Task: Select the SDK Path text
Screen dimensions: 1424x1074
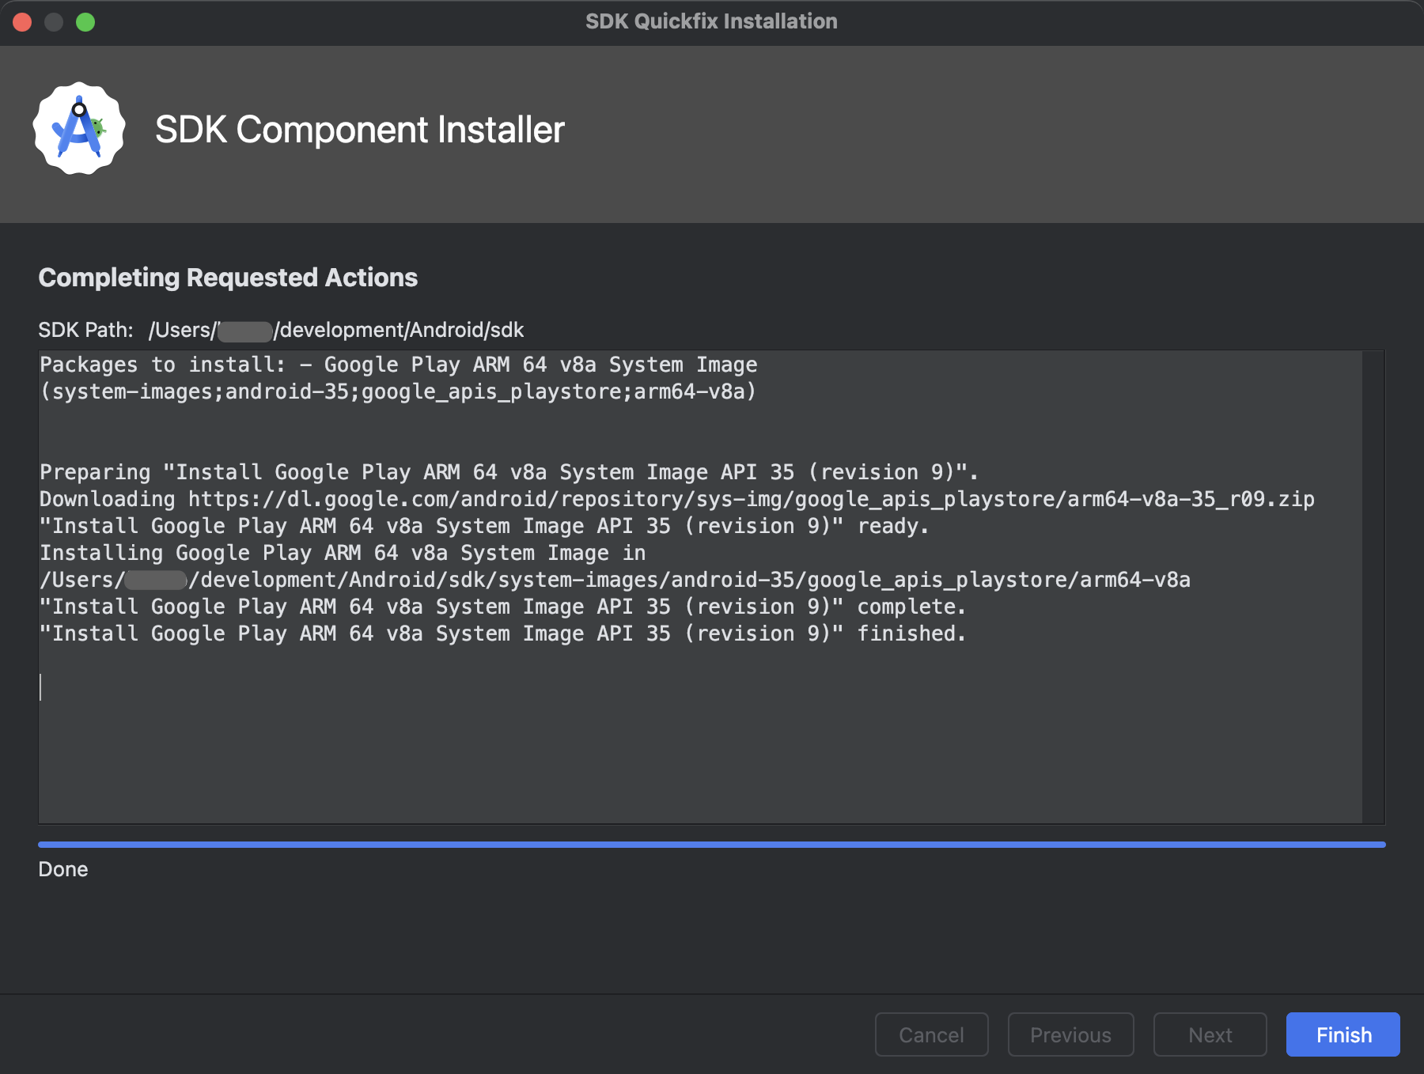Action: (x=335, y=330)
